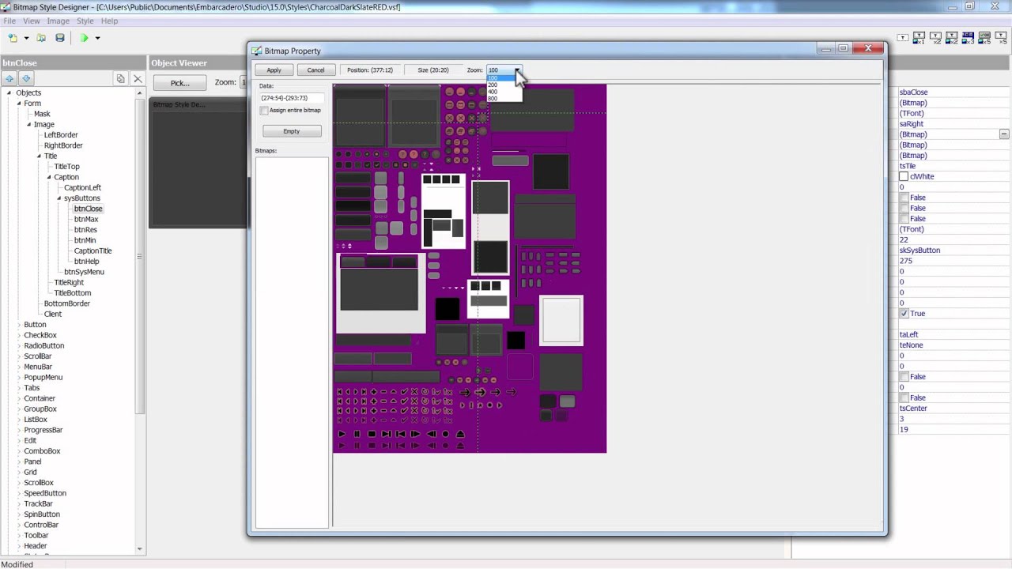Select btnSysMenu in object tree

(x=84, y=272)
